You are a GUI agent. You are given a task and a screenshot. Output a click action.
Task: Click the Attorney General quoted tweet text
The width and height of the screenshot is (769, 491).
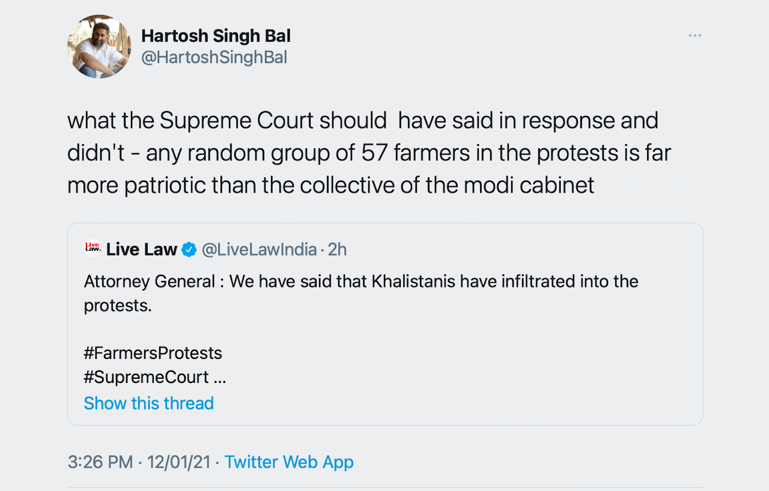click(x=360, y=281)
